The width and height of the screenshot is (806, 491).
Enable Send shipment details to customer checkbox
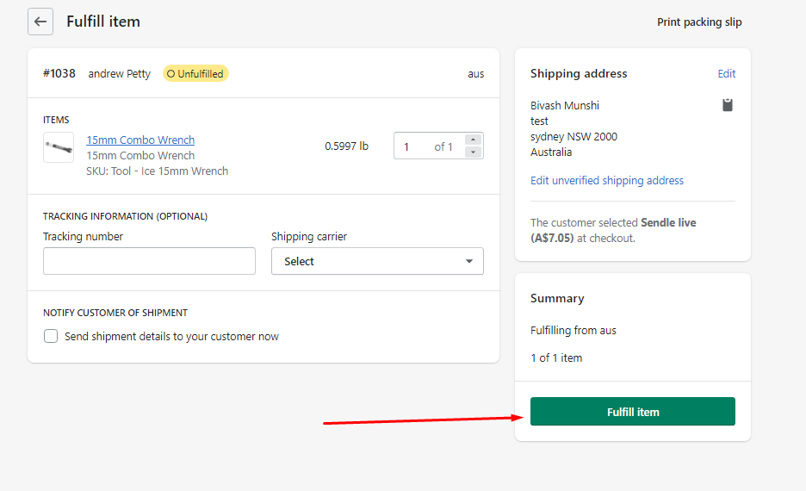click(x=52, y=337)
